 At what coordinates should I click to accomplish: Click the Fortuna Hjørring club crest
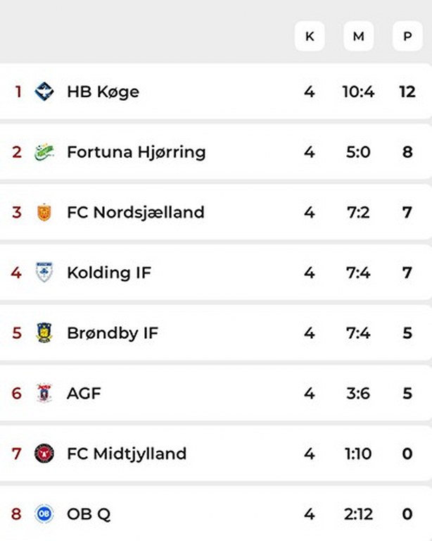[44, 152]
